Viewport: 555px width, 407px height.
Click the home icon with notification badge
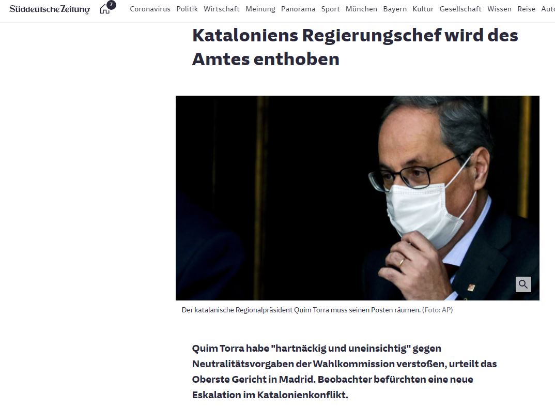pos(107,7)
